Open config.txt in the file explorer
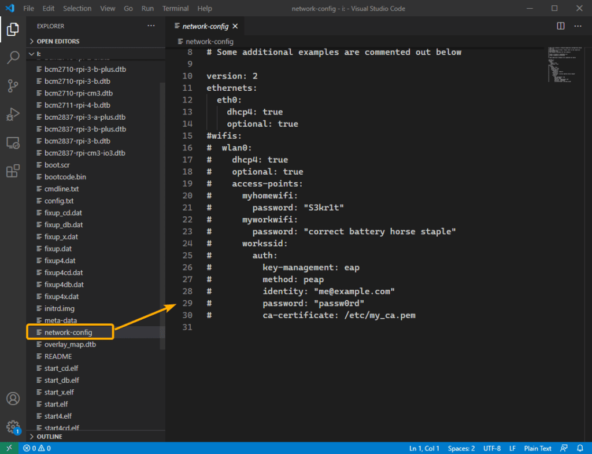Screen dimensions: 592x454 [59, 201]
